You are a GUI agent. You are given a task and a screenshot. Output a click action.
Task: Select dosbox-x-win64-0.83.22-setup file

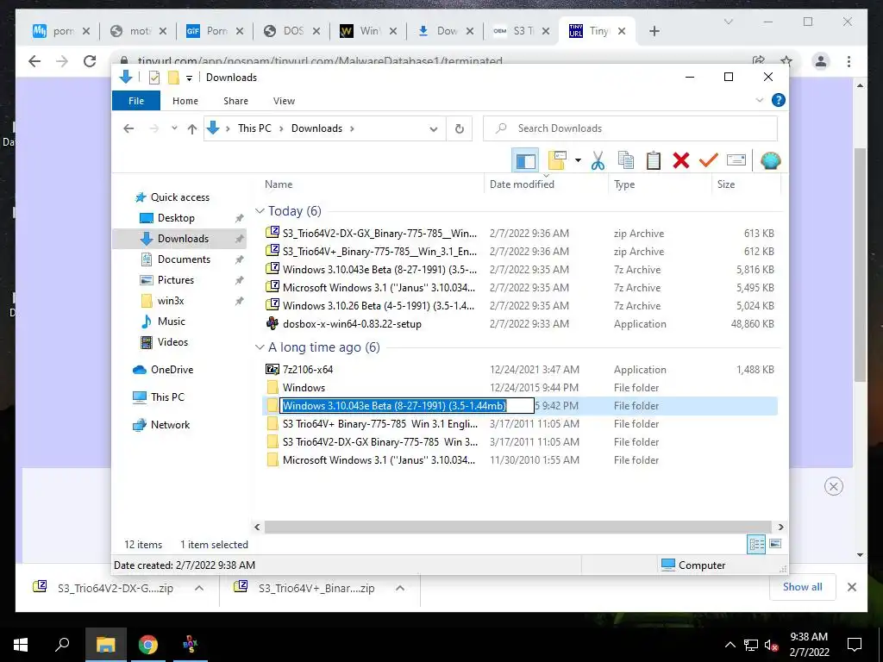click(352, 324)
